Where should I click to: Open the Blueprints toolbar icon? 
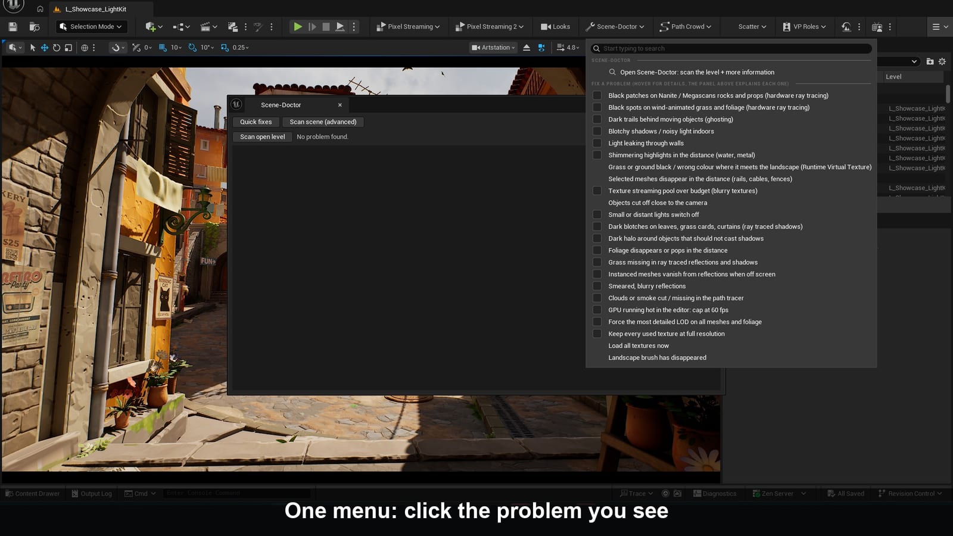(178, 27)
